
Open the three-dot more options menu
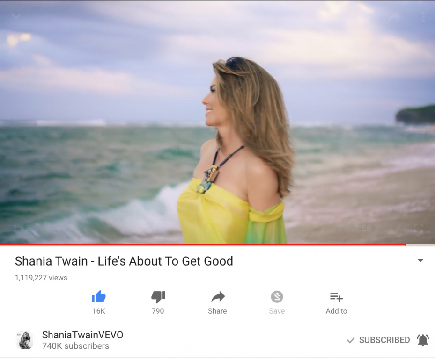pos(423,17)
